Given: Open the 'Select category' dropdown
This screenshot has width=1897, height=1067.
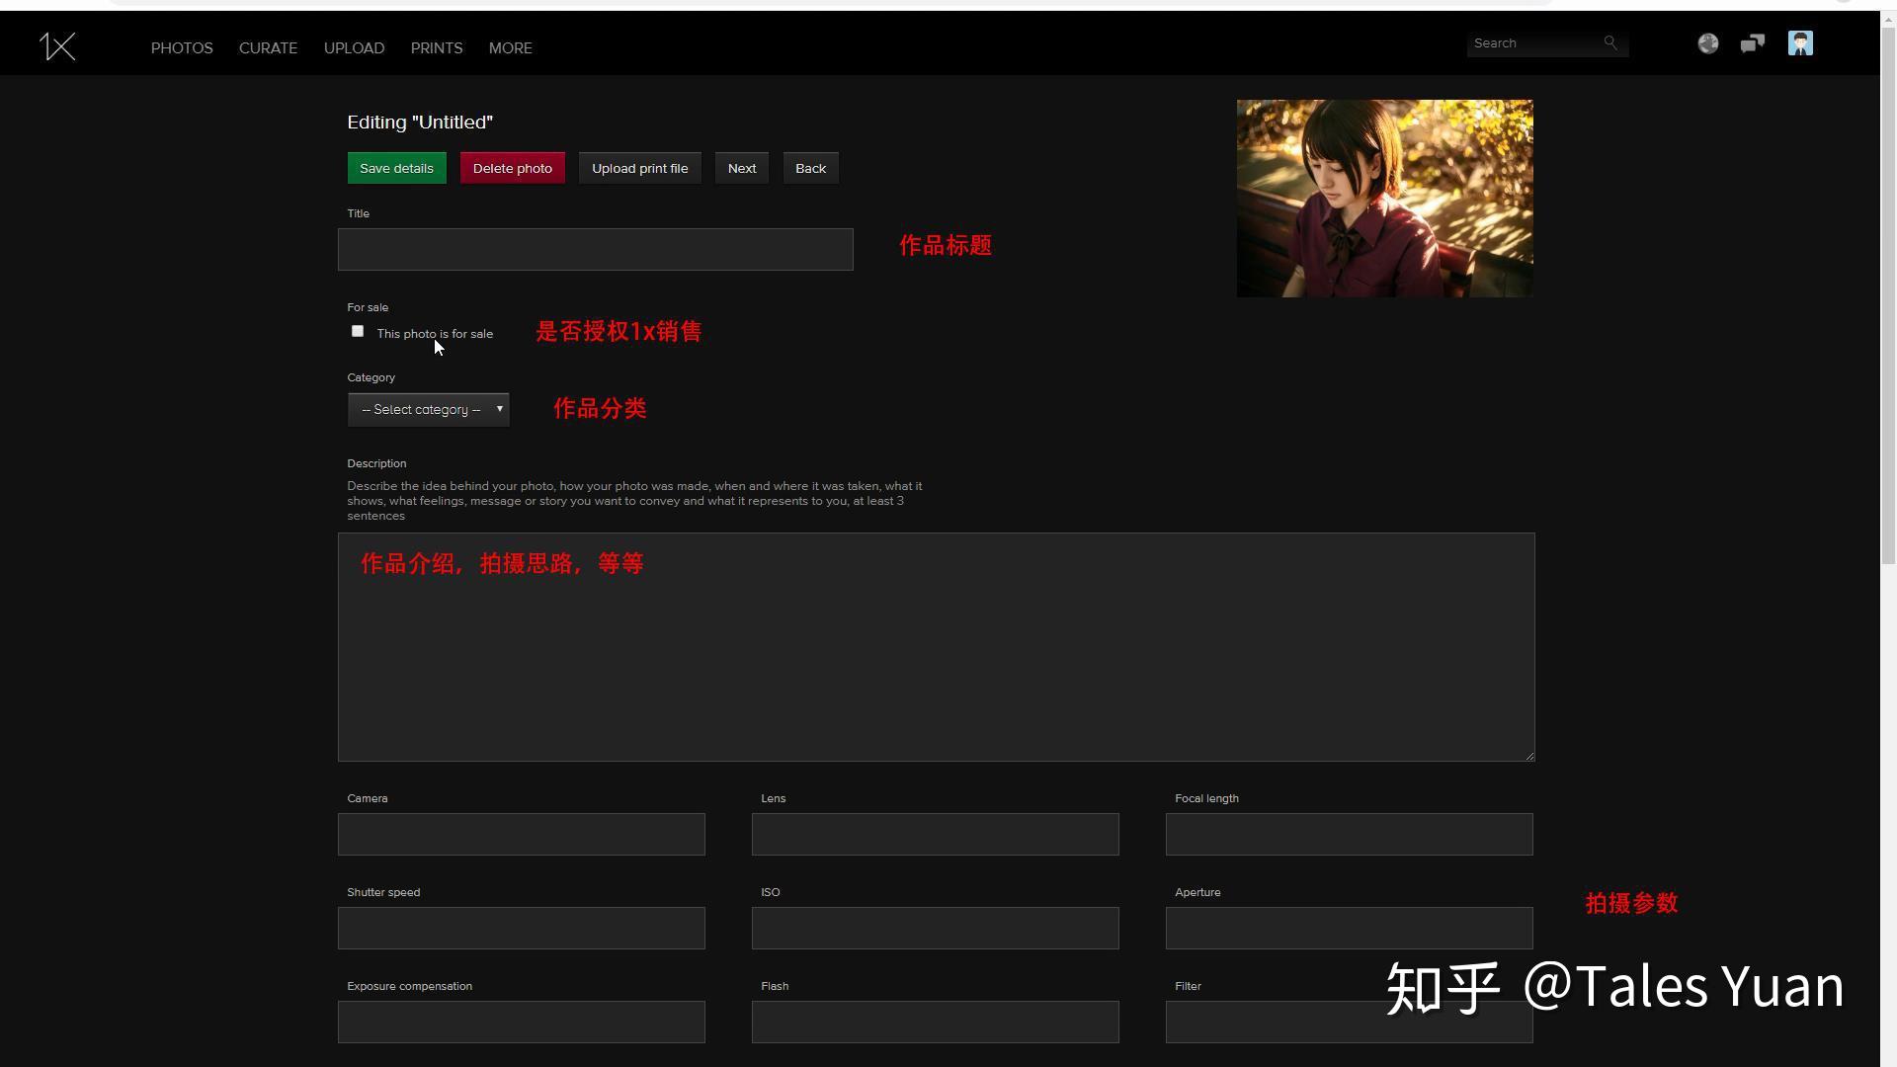Looking at the screenshot, I should 428,409.
